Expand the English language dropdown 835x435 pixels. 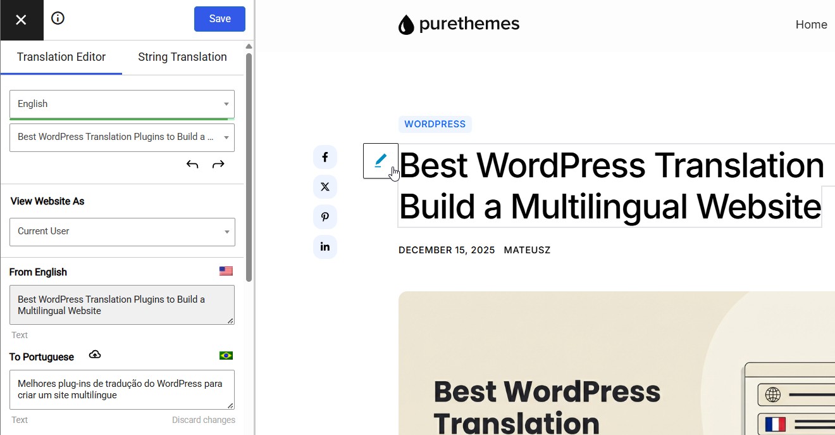pos(122,104)
